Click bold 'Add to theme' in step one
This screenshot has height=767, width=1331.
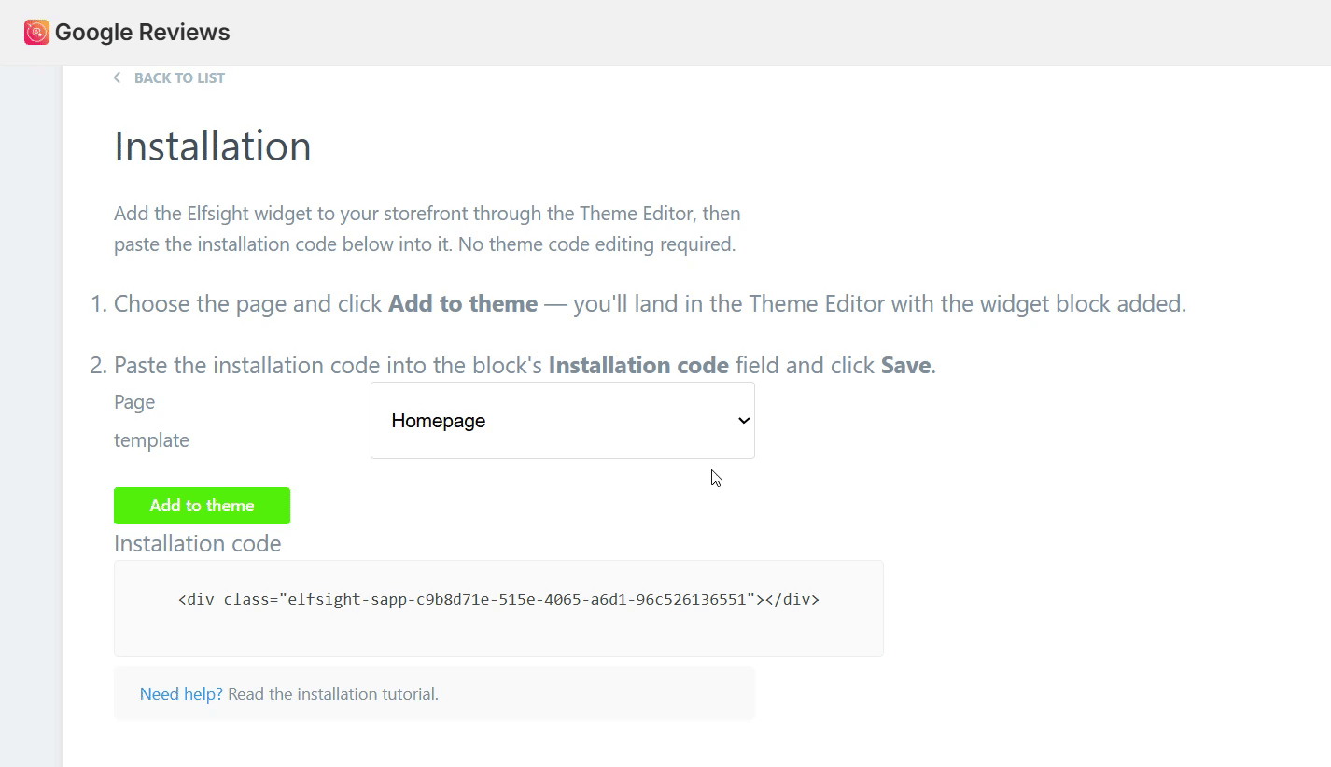click(x=463, y=304)
